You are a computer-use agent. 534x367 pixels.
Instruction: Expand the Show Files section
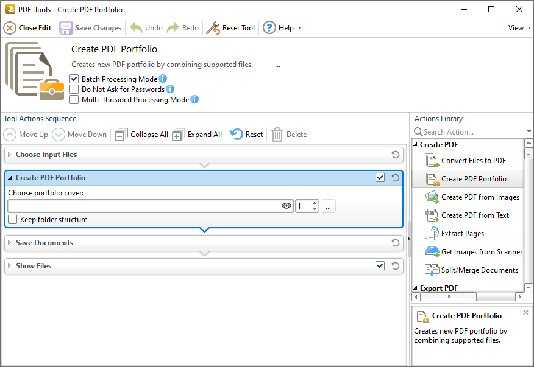[x=10, y=266]
